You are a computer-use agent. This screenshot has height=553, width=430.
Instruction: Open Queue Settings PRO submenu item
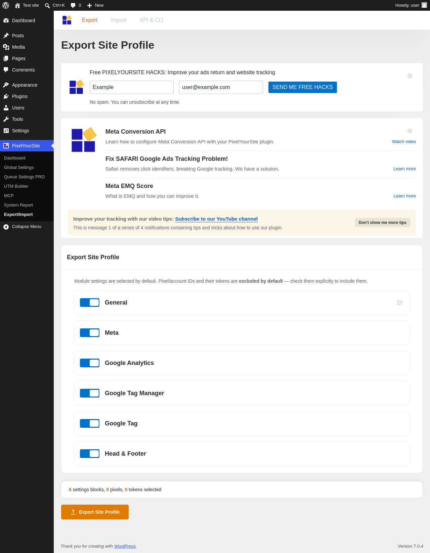[x=27, y=177]
